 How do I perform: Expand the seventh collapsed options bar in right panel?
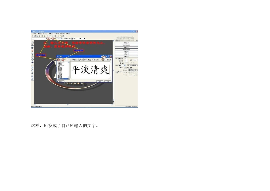point(126,56)
